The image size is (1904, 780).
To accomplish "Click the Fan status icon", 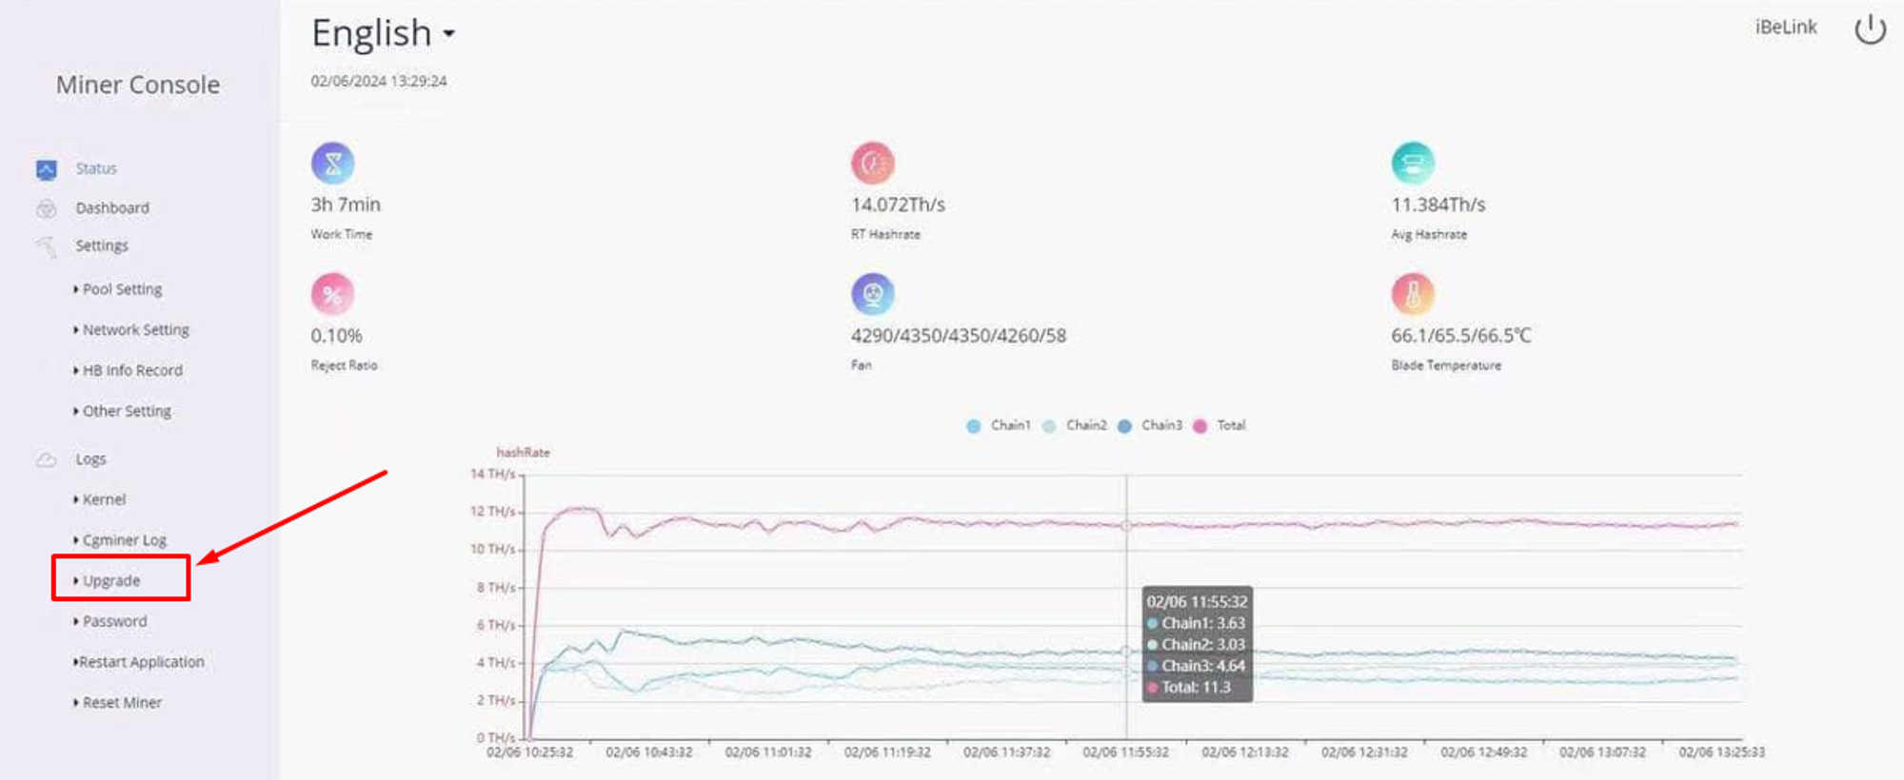I will (872, 295).
